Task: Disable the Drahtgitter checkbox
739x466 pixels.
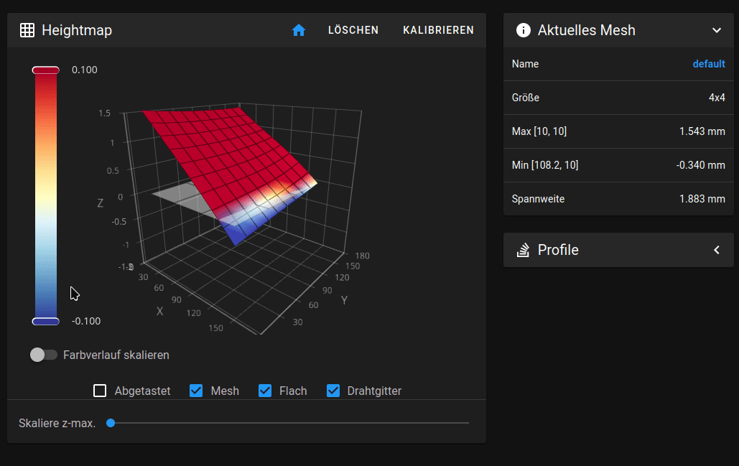Action: [333, 391]
